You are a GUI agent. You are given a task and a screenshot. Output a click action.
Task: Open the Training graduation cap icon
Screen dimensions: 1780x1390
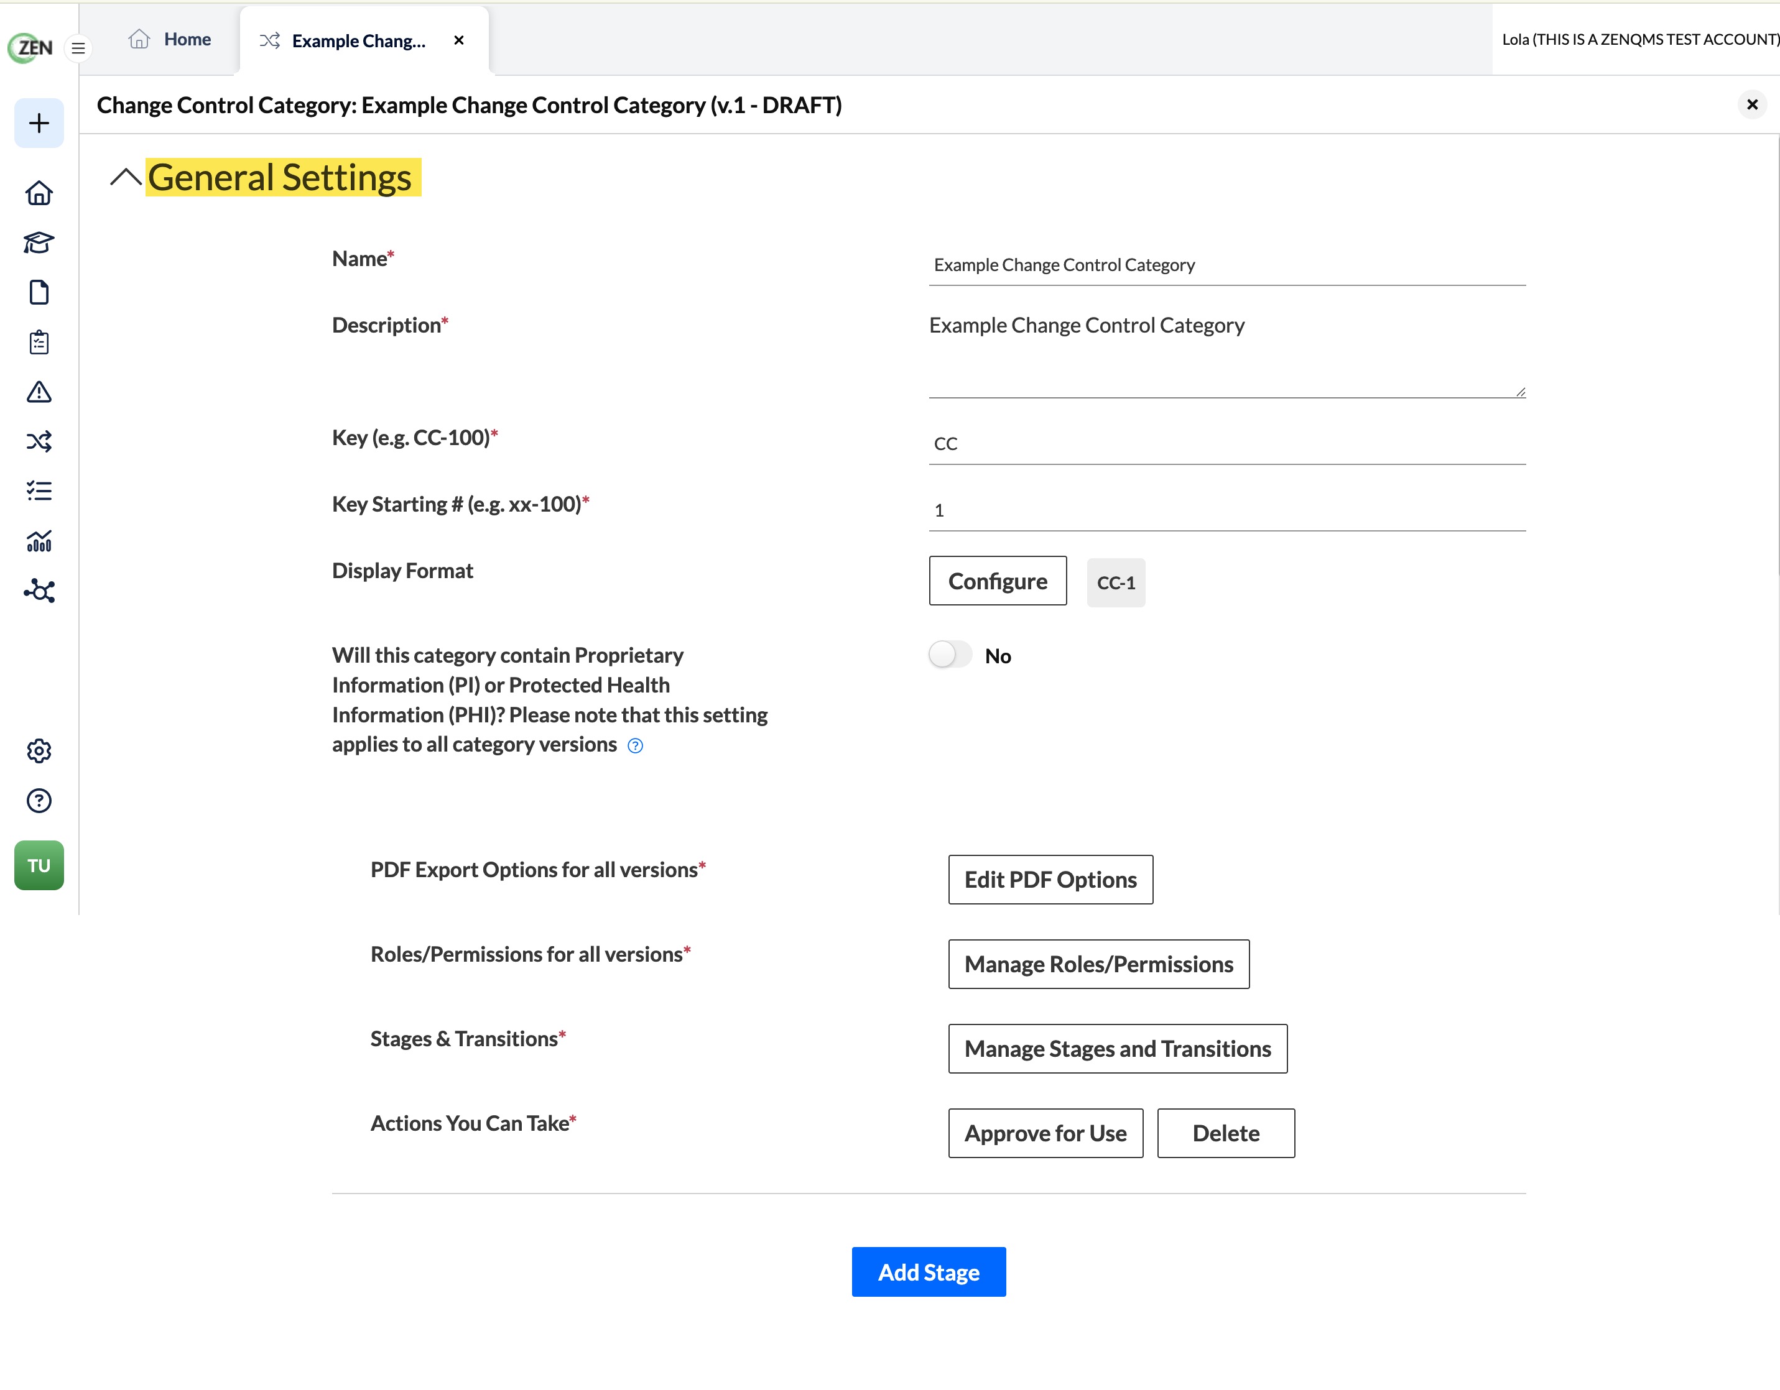point(39,243)
